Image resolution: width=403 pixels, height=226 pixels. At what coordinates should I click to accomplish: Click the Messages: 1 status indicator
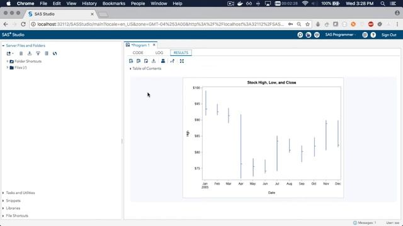click(365, 223)
